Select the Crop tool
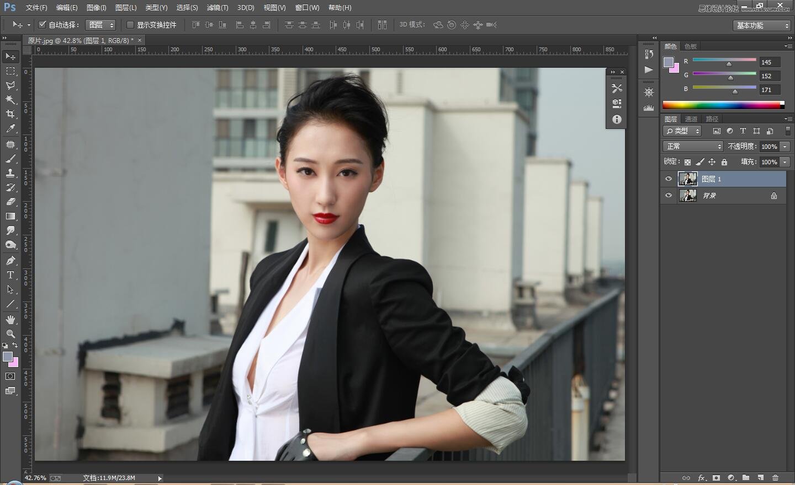The width and height of the screenshot is (795, 485). [x=10, y=114]
